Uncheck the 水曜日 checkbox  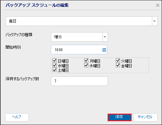pyautogui.click(x=54, y=65)
